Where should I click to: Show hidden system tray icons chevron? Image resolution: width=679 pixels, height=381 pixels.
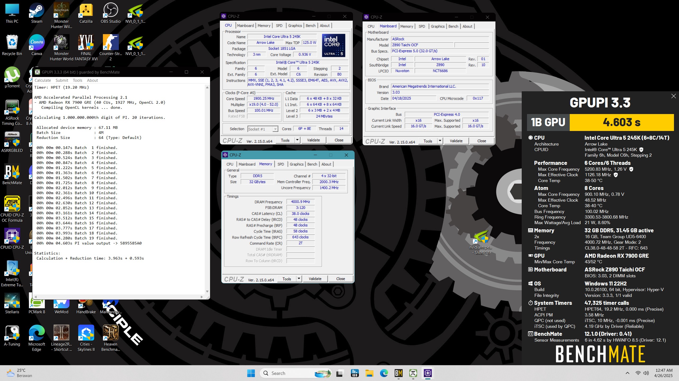tap(627, 373)
